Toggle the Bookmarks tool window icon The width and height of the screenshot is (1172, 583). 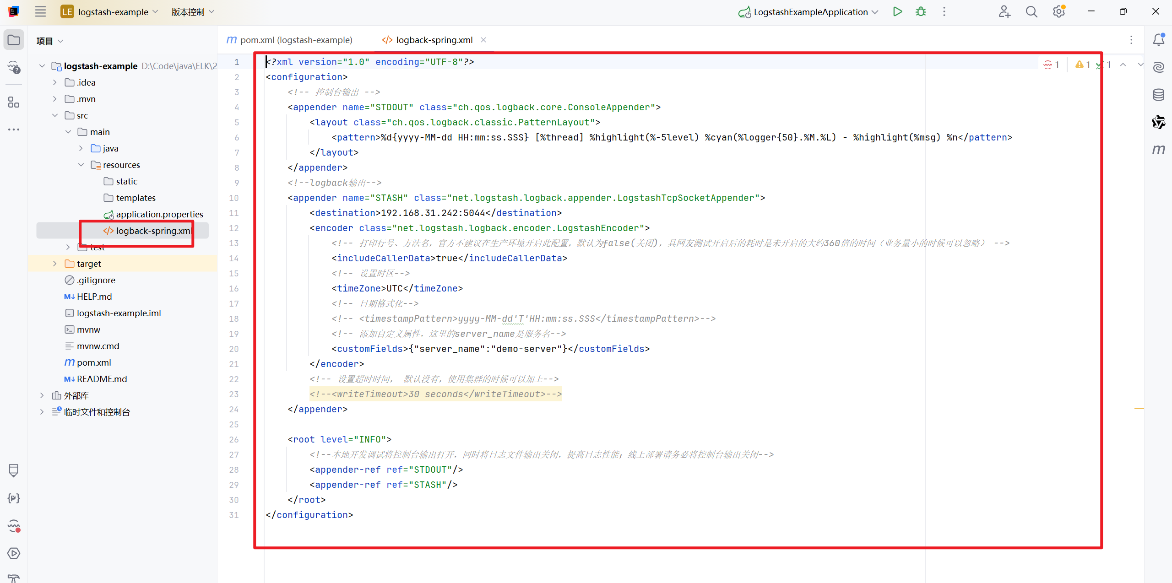[14, 470]
